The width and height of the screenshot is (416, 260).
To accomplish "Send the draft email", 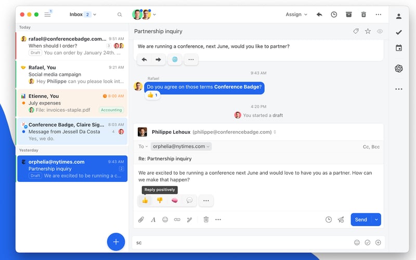I will [x=361, y=219].
